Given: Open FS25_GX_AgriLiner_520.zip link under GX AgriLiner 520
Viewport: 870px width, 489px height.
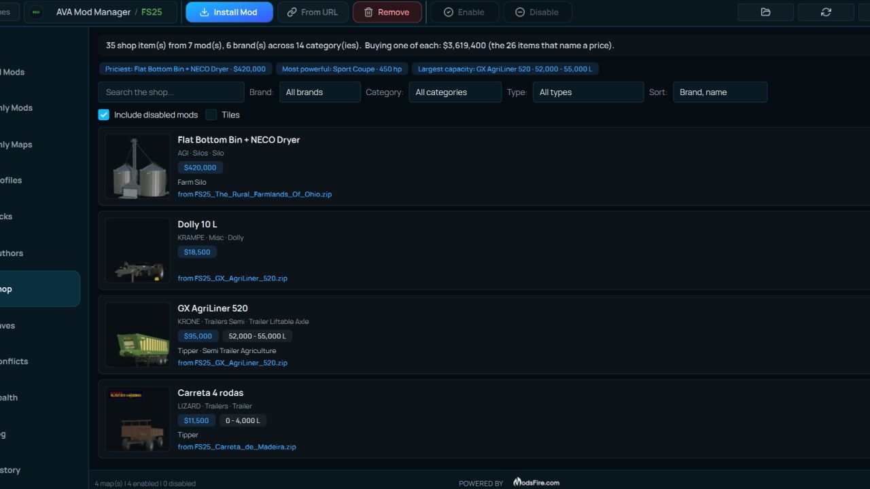Looking at the screenshot, I should [x=232, y=363].
